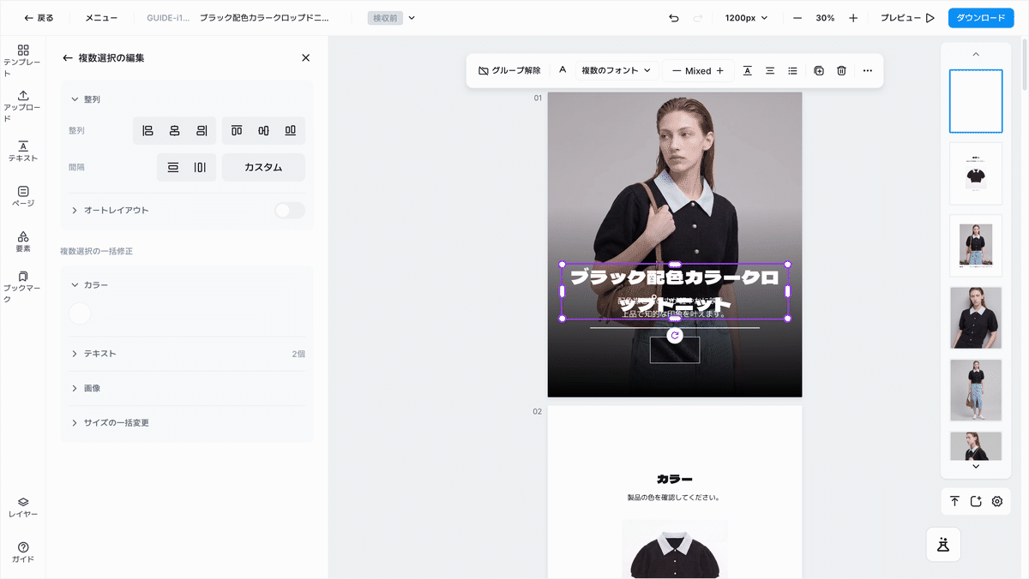Align selection to bottom edge
The image size is (1029, 579).
(x=291, y=130)
